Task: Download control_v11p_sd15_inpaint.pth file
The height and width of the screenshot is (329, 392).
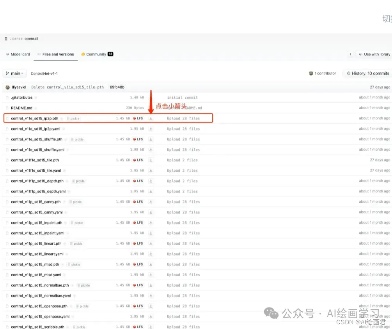Action: 151,223
